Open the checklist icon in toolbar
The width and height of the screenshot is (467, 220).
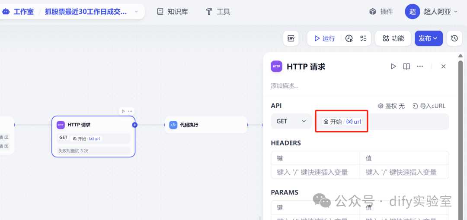363,38
